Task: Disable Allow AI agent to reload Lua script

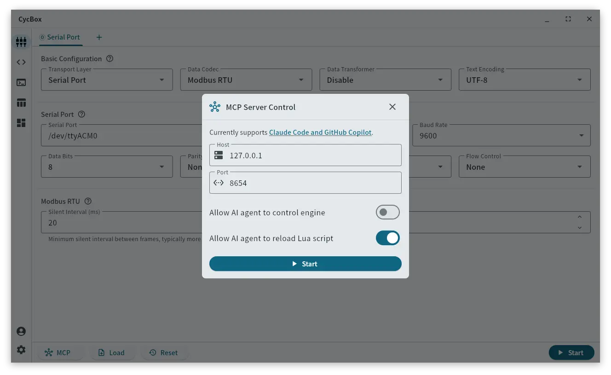Action: click(387, 238)
